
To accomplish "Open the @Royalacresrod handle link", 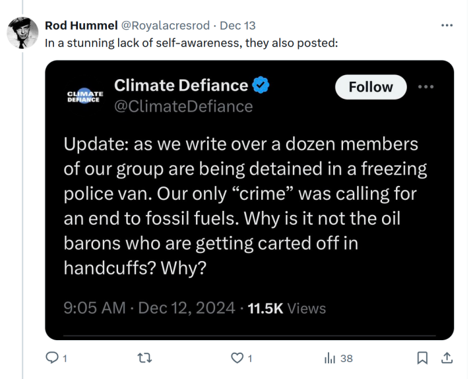I will (166, 26).
